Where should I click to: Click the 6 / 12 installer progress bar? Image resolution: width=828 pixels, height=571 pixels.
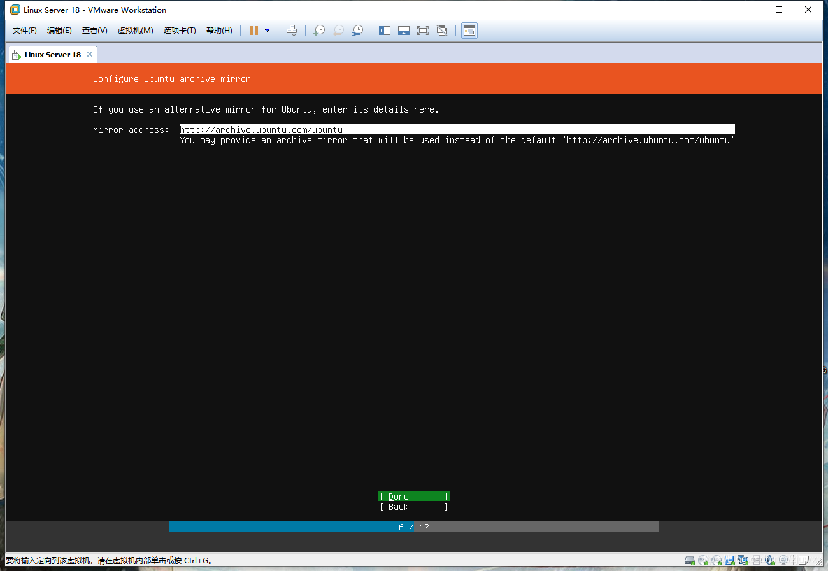click(x=414, y=527)
